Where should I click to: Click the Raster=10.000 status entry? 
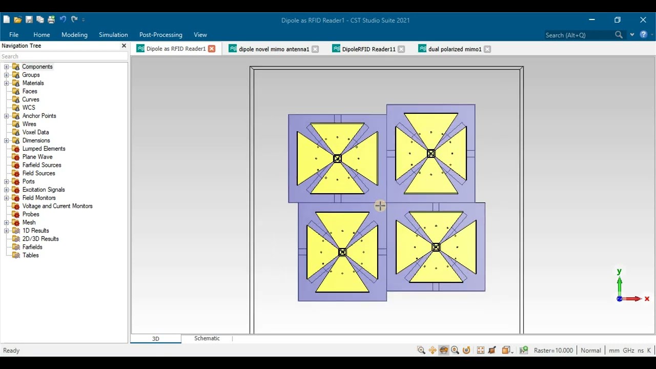[553, 351]
